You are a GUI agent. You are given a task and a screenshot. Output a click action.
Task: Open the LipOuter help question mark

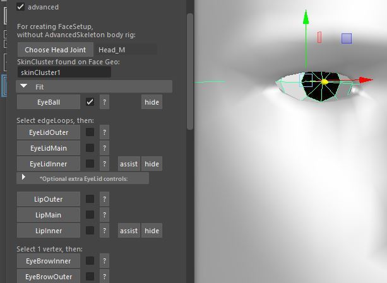[104, 199]
